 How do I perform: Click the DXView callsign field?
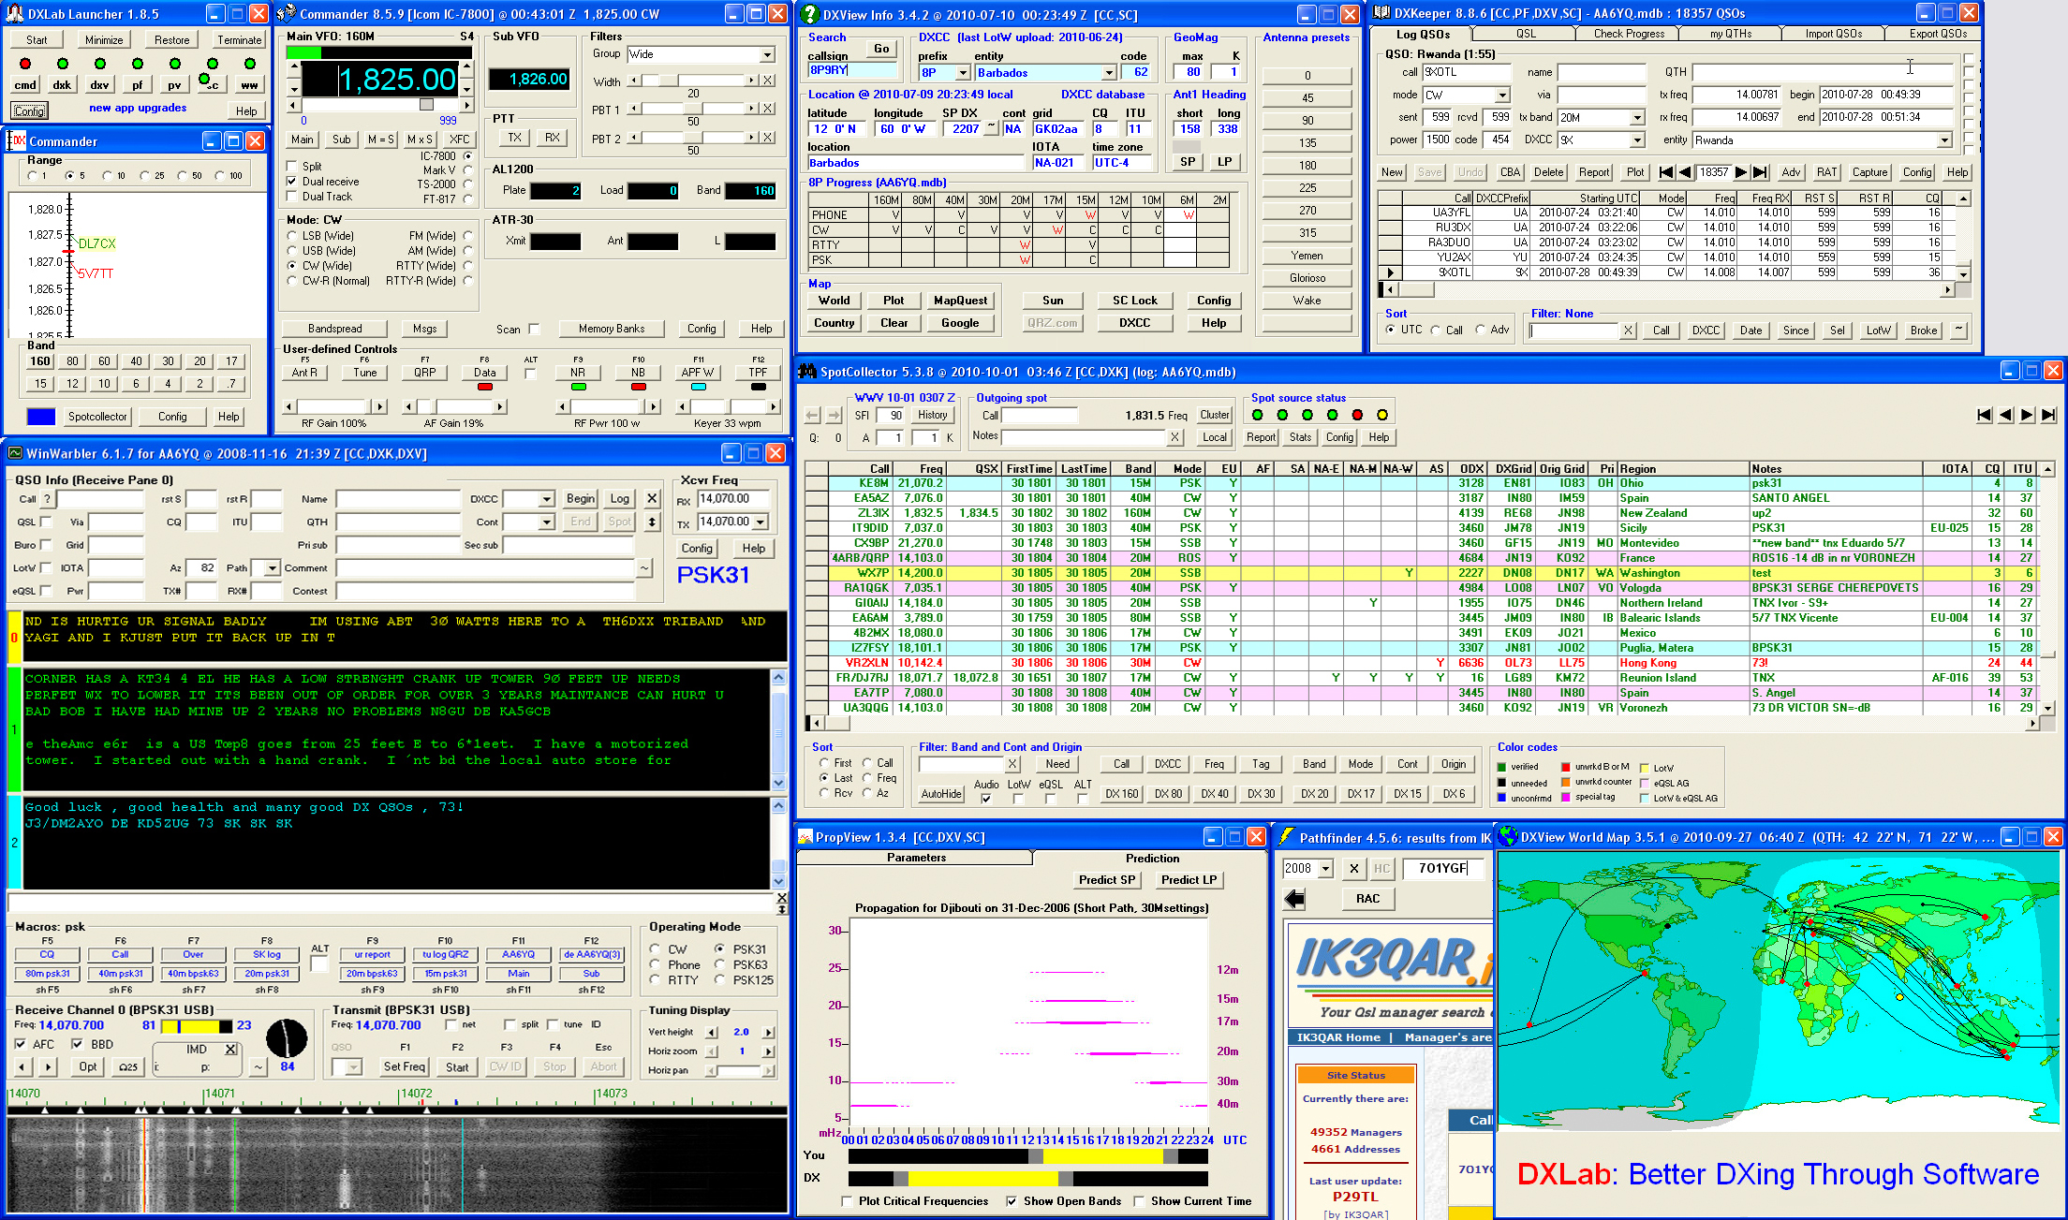click(x=852, y=70)
